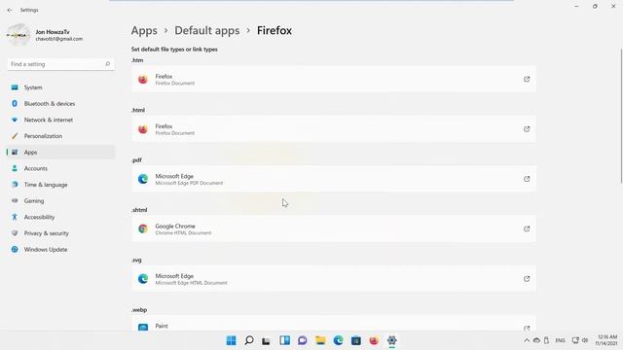The image size is (623, 350).
Task: Open Widgets from taskbar
Action: (x=284, y=340)
